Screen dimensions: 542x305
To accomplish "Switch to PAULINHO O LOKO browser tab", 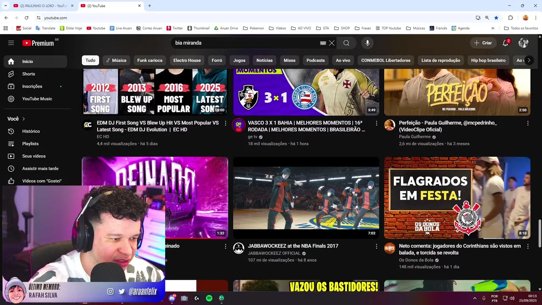I will 42,6.
